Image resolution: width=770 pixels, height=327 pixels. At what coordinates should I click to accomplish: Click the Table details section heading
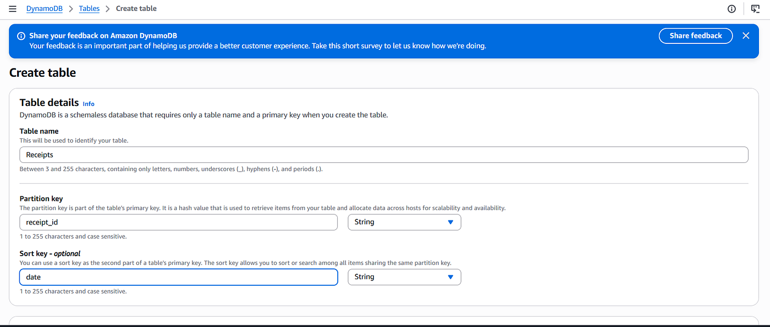point(49,103)
